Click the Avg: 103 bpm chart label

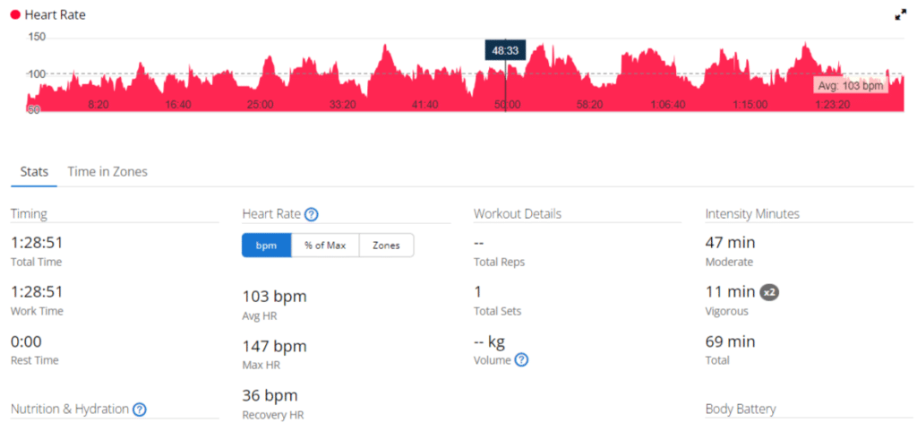tap(851, 86)
